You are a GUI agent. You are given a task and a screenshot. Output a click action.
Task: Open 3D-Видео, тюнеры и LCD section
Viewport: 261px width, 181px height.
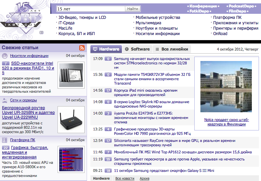(82, 18)
